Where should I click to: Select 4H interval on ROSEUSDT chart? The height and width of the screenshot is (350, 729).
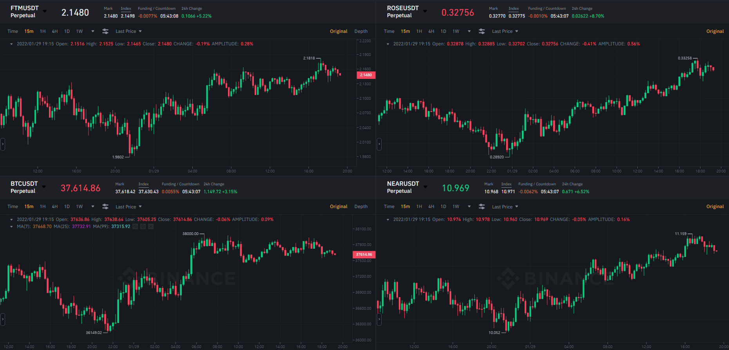tap(431, 31)
